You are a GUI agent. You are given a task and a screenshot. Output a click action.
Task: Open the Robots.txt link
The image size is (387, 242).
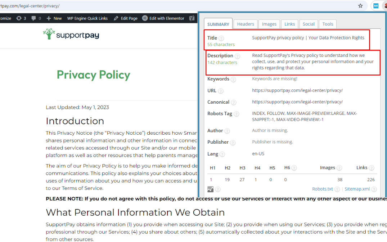pos(322,189)
